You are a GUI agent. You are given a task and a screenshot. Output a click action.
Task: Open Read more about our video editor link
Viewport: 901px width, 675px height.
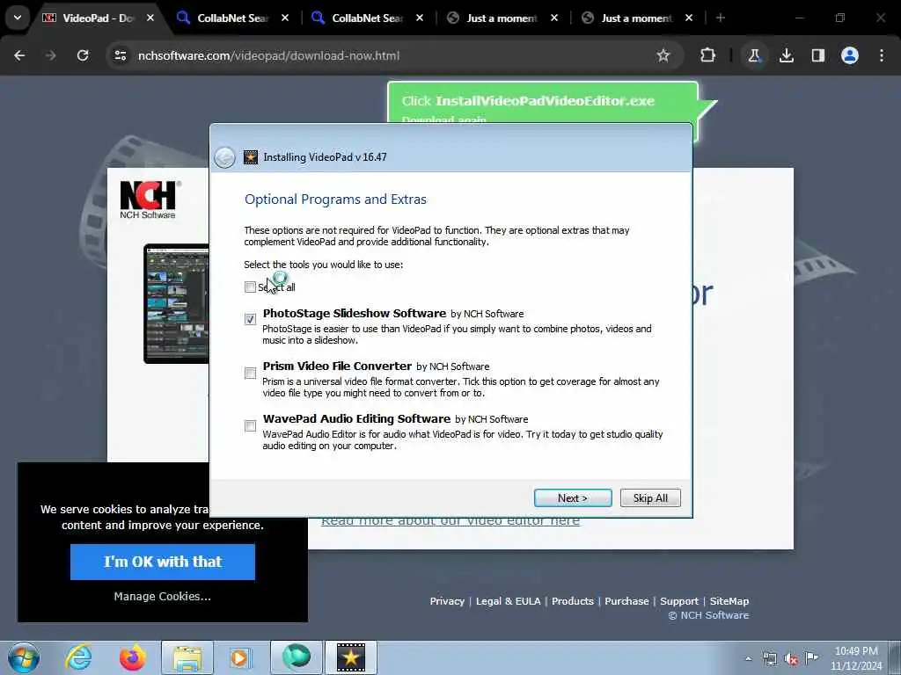[450, 521]
